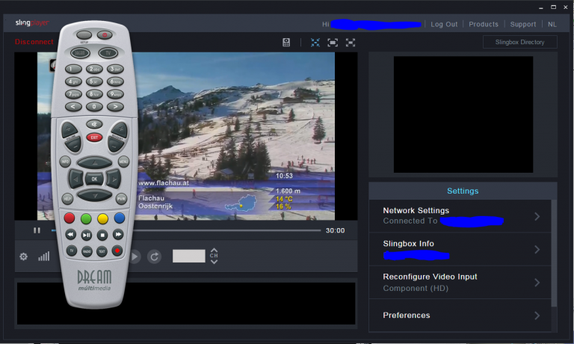Toggle the remote control display icon
This screenshot has width=574, height=344.
[x=286, y=43]
